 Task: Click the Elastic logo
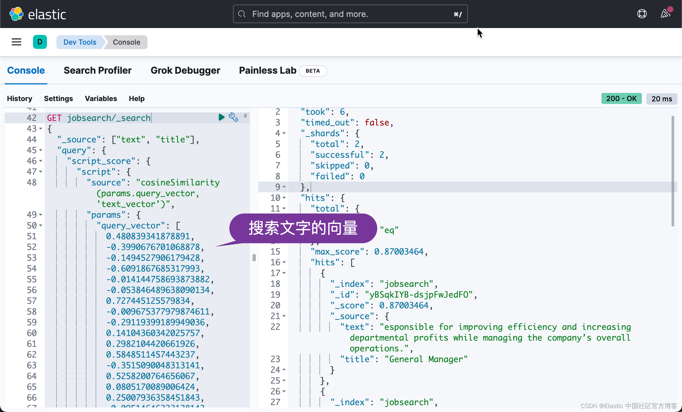coord(38,14)
